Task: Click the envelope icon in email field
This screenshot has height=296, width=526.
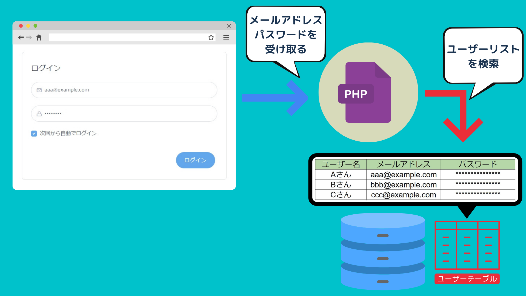Action: 39,90
